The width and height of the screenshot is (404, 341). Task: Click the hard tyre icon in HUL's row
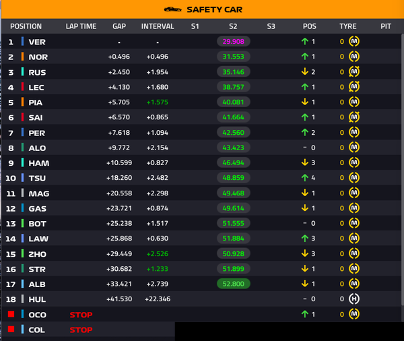pyautogui.click(x=353, y=299)
